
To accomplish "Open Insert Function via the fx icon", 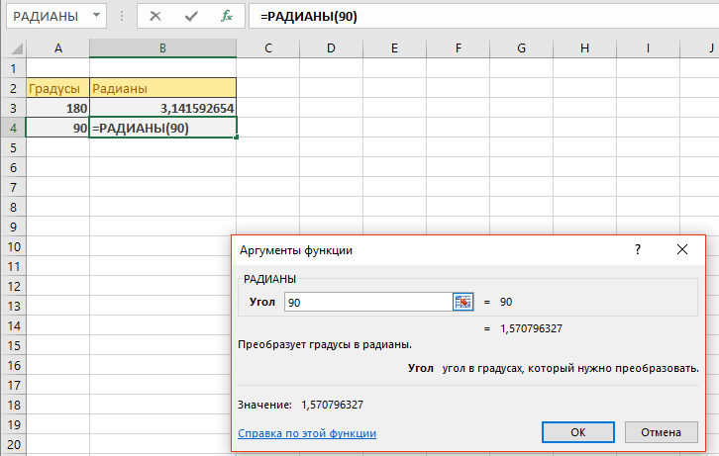I will click(x=227, y=17).
